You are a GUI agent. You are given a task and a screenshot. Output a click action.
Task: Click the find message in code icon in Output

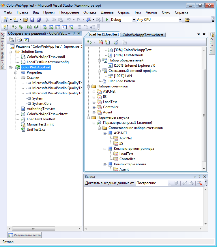(x=176, y=183)
